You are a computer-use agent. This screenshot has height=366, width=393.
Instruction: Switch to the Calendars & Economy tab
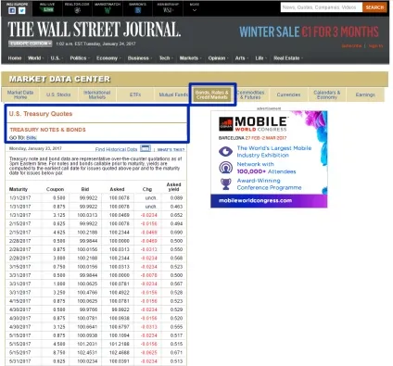coord(327,95)
